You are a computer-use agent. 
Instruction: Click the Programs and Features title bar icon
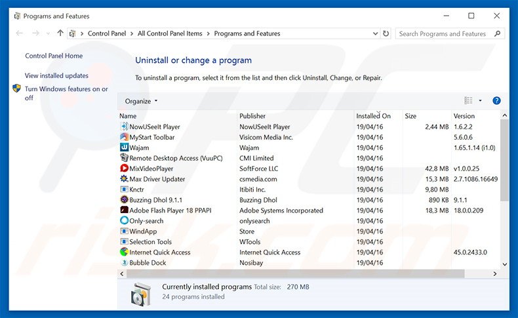coord(18,16)
